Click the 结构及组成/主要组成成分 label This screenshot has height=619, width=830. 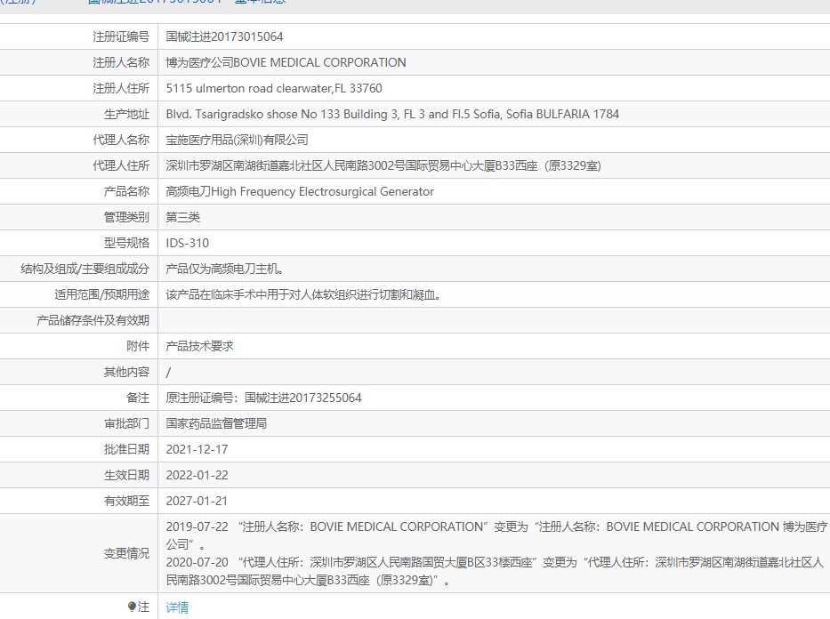[x=85, y=269]
